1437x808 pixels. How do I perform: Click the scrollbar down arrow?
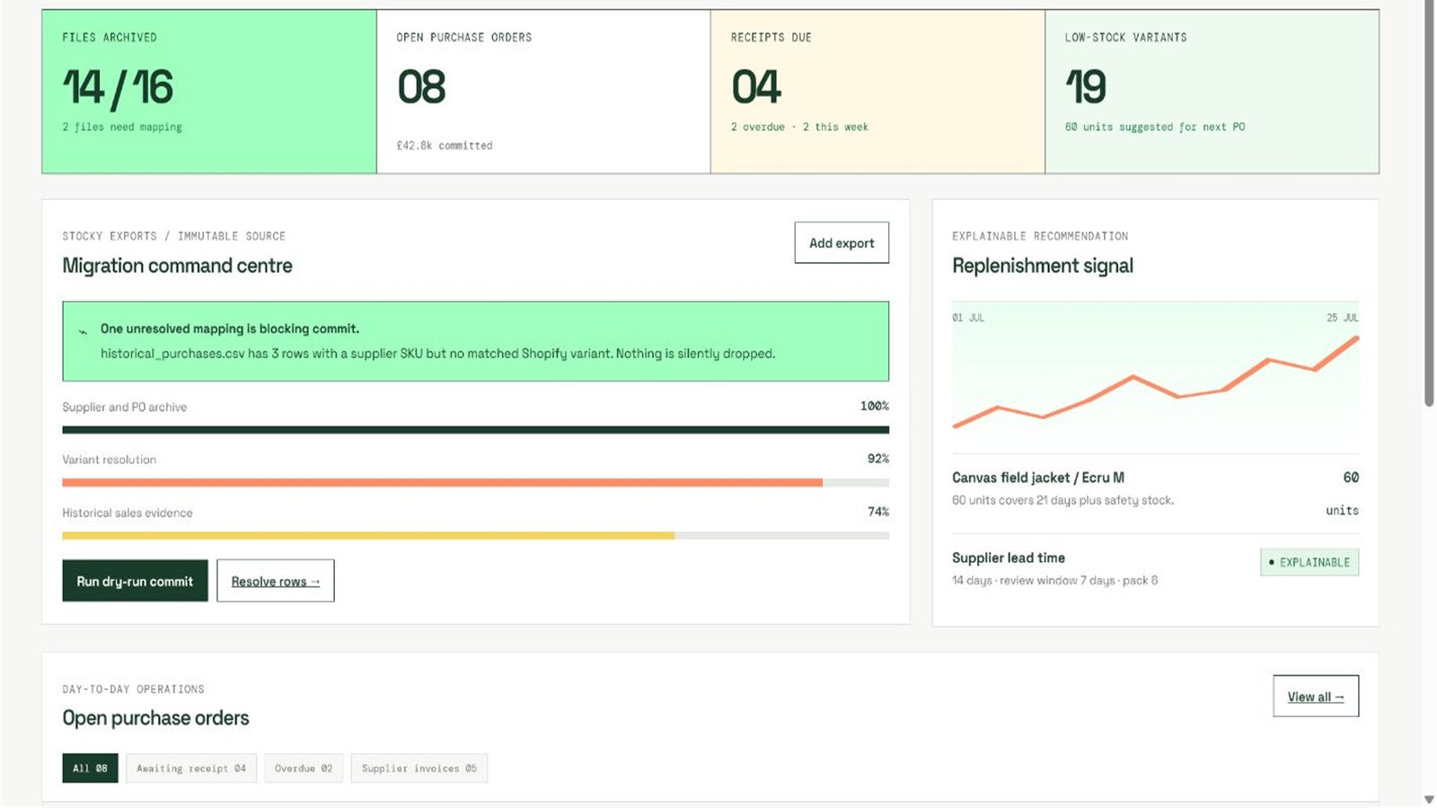pyautogui.click(x=1429, y=799)
